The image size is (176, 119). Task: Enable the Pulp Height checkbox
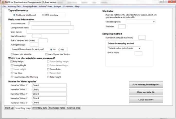coord(12,62)
